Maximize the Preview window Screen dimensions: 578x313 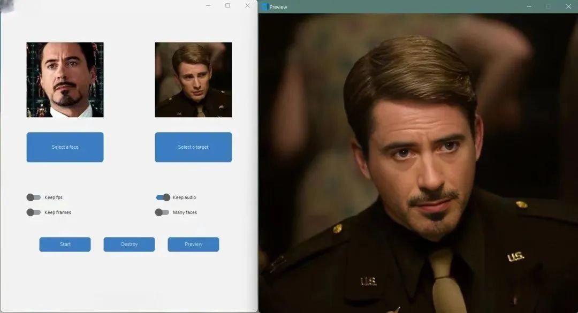pos(549,6)
